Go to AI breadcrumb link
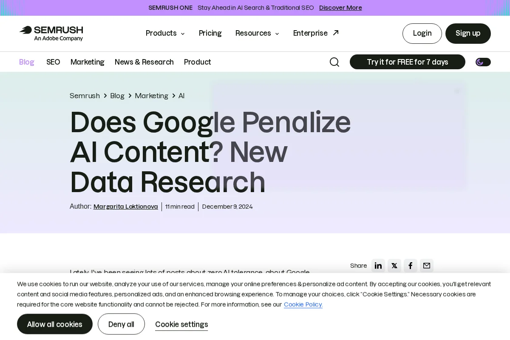 [x=181, y=96]
